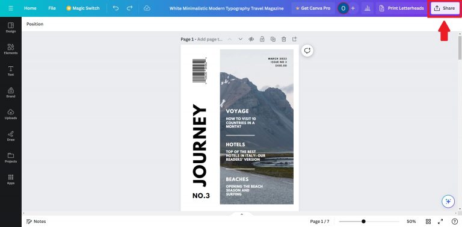Click the zoom slider handle

click(363, 222)
